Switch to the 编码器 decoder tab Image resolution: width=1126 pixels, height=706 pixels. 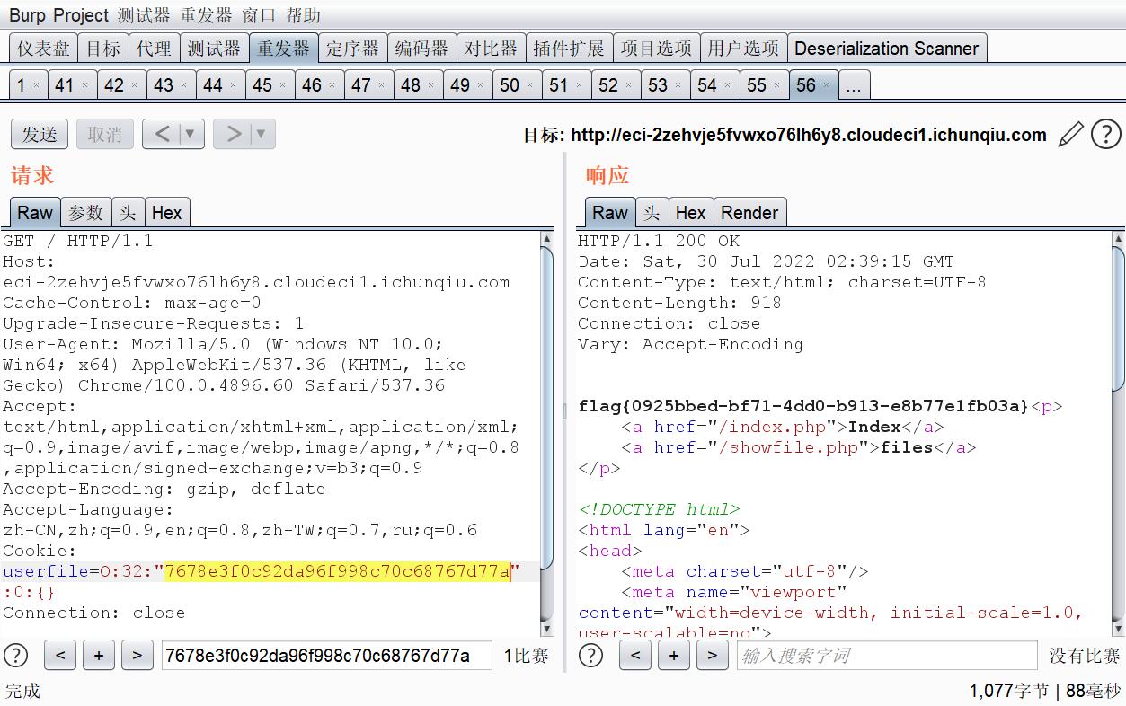click(421, 49)
